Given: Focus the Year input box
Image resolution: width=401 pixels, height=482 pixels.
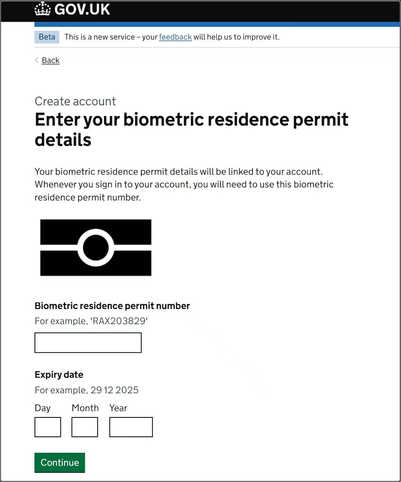Looking at the screenshot, I should click(131, 427).
